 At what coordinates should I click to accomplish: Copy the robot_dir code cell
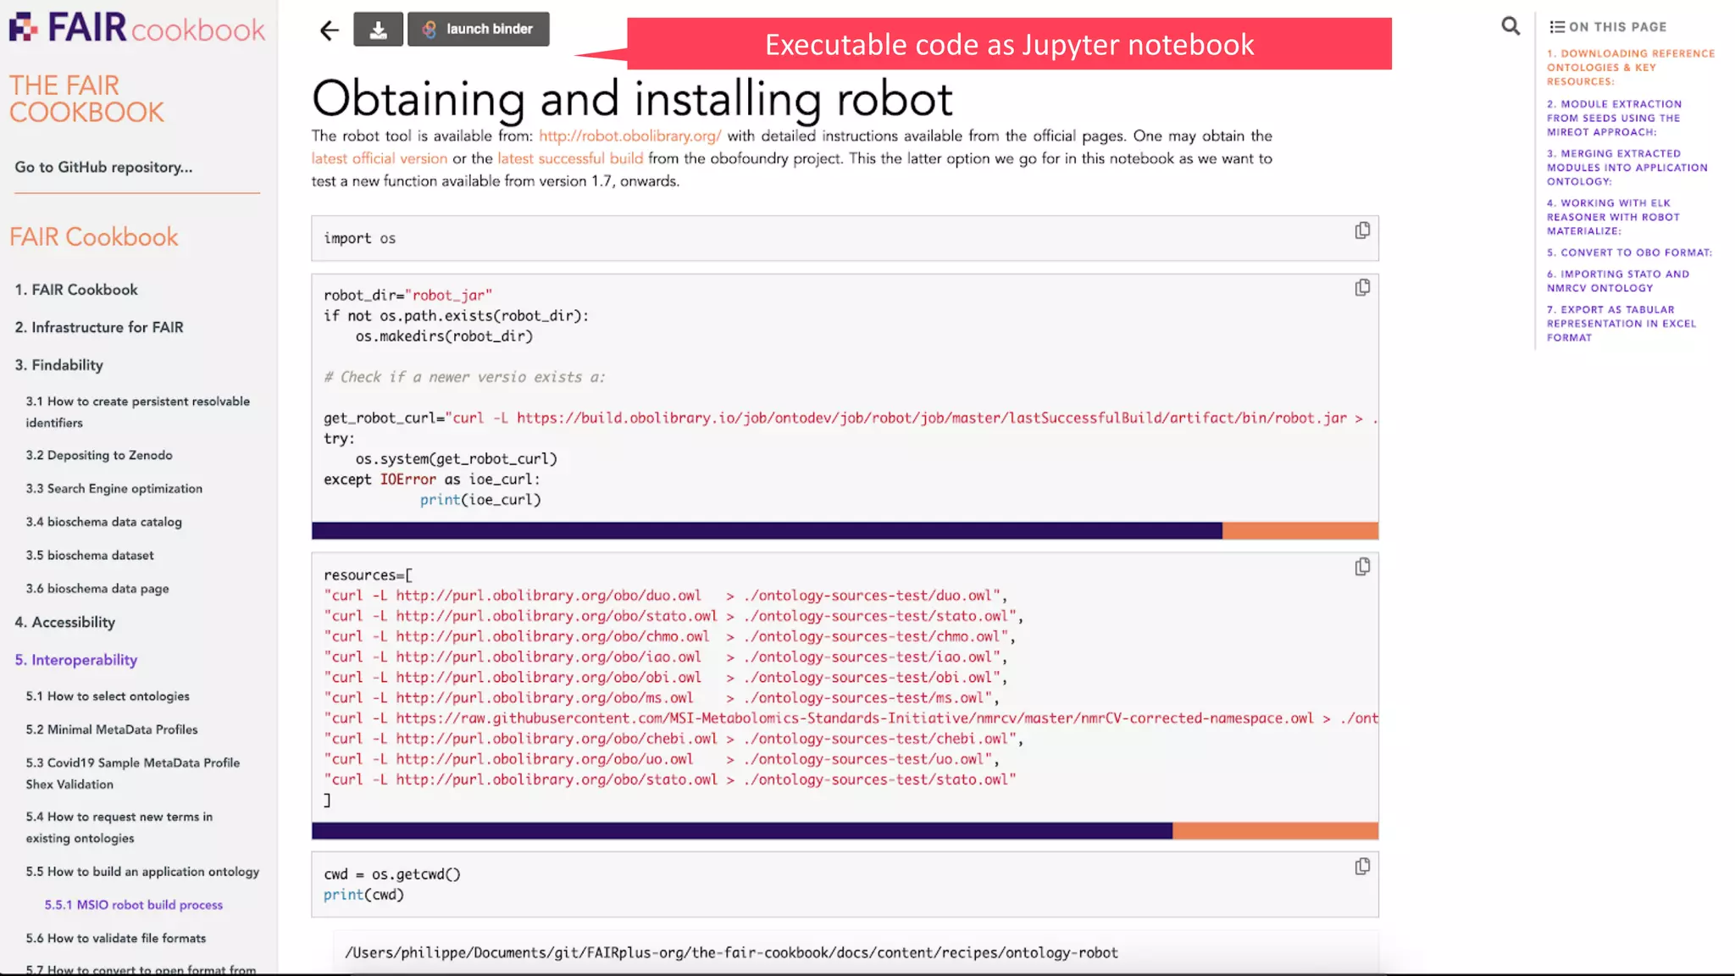click(x=1362, y=287)
